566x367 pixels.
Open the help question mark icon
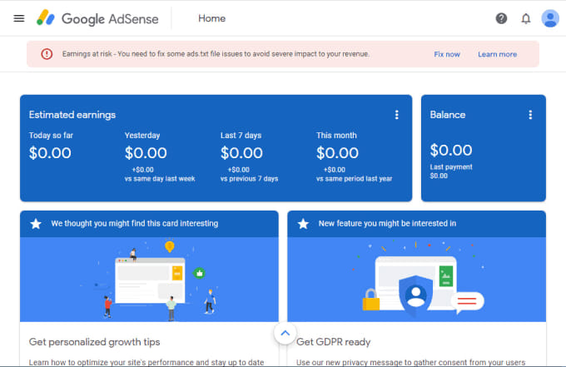501,18
